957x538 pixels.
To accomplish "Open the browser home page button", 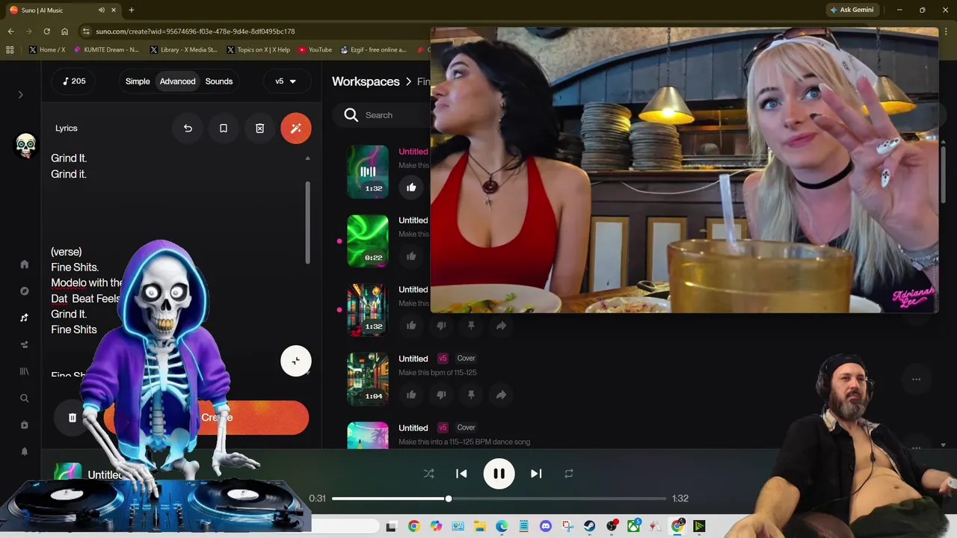I will tap(64, 31).
